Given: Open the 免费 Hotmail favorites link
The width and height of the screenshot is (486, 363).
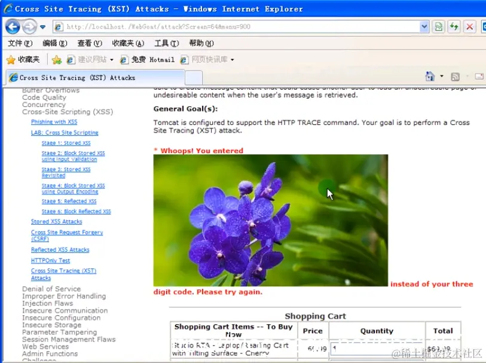Looking at the screenshot, I should point(147,60).
